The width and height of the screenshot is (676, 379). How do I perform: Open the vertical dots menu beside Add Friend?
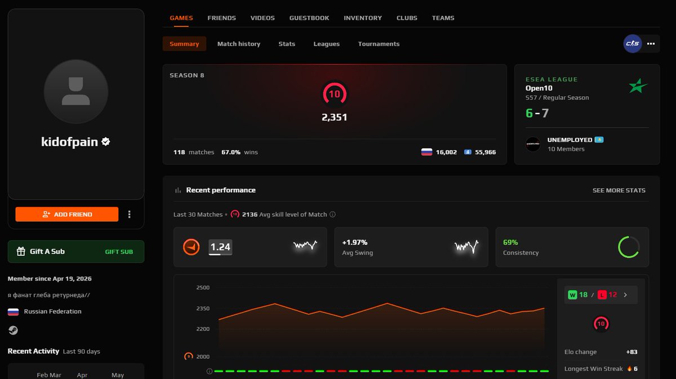[x=130, y=214]
